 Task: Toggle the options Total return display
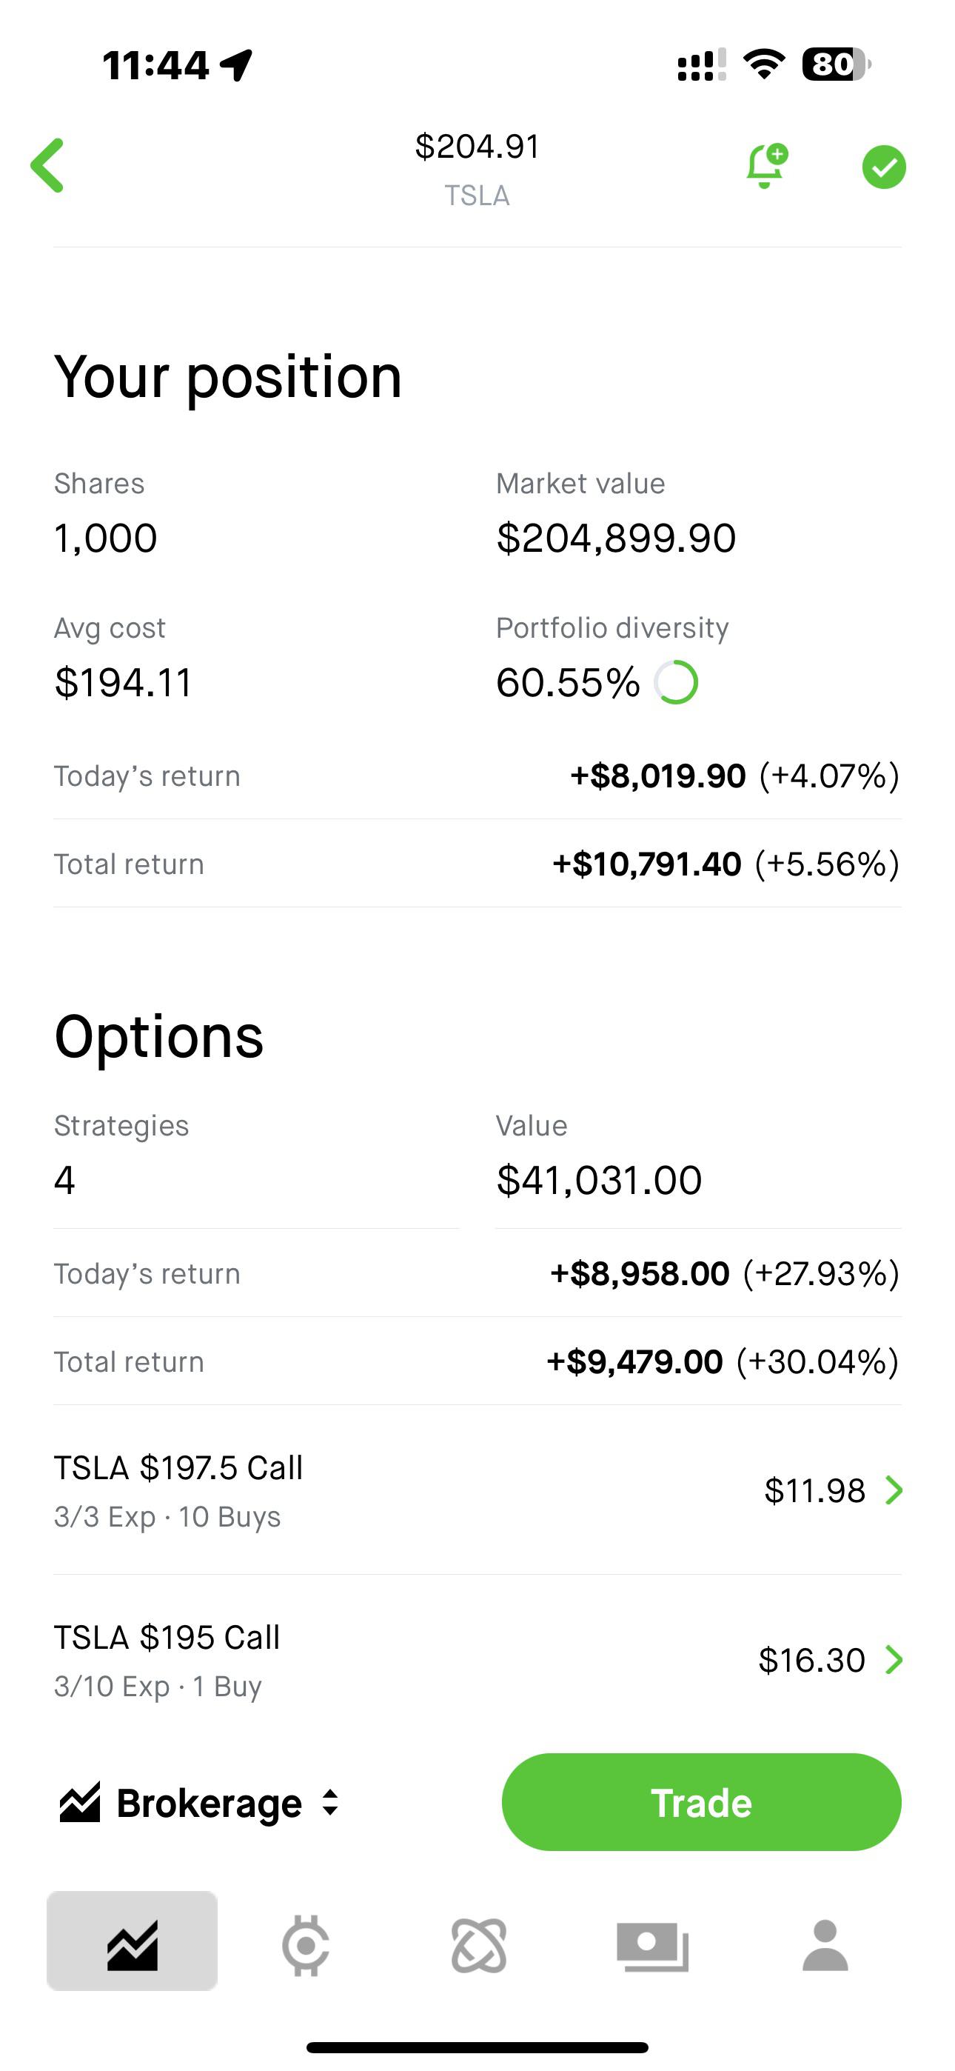[722, 1362]
